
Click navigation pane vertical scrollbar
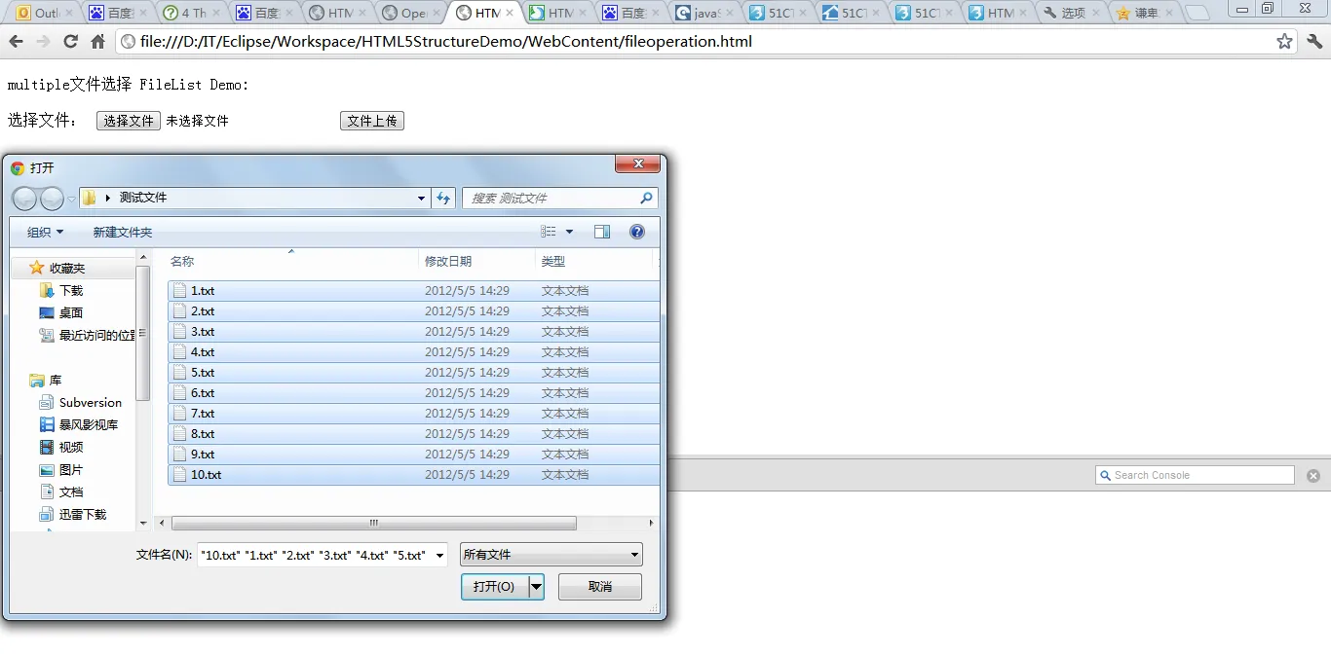(143, 334)
